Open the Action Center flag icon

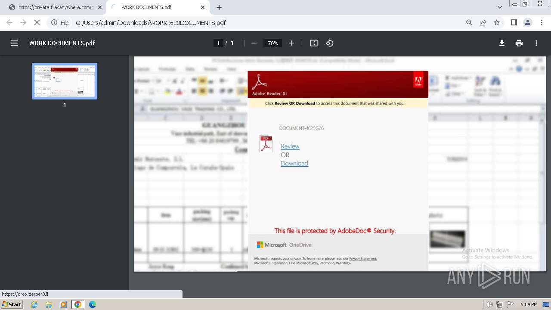click(x=510, y=304)
